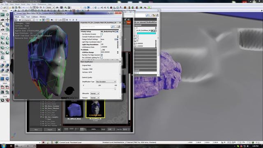
Task: Open the Window menu in Static Mesh Editor
Action: tap(43, 17)
